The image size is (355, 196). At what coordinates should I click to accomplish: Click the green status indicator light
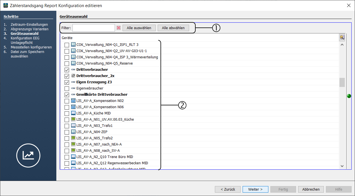(349, 96)
